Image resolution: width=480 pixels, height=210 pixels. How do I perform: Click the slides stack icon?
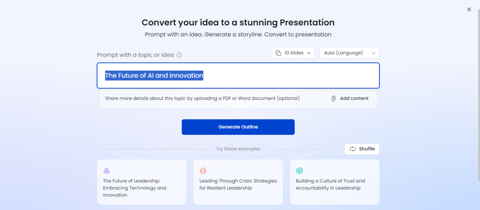click(278, 53)
